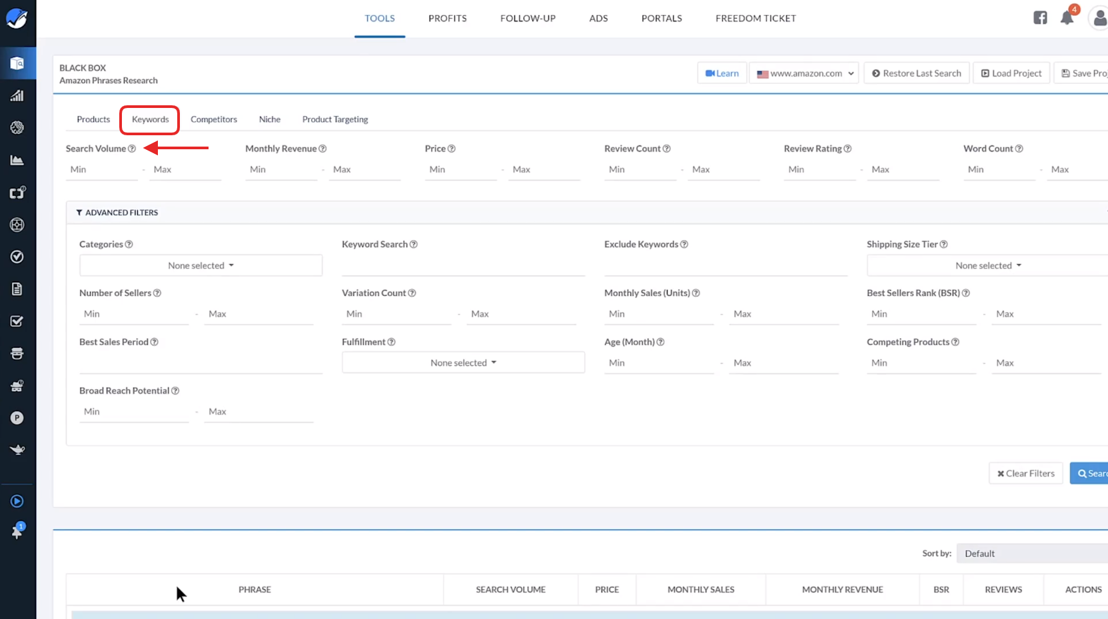This screenshot has height=619, width=1108.
Task: Switch to Niche tab
Action: point(270,119)
